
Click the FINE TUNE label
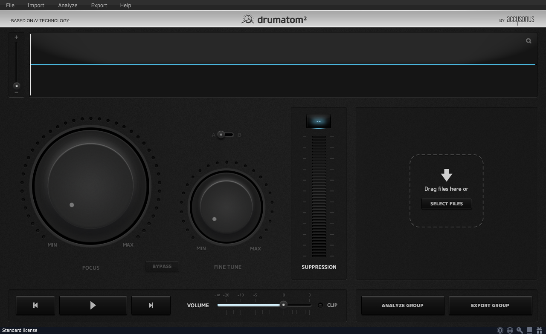coord(228,267)
